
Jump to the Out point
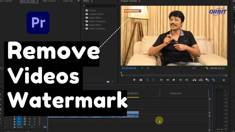point(187,80)
